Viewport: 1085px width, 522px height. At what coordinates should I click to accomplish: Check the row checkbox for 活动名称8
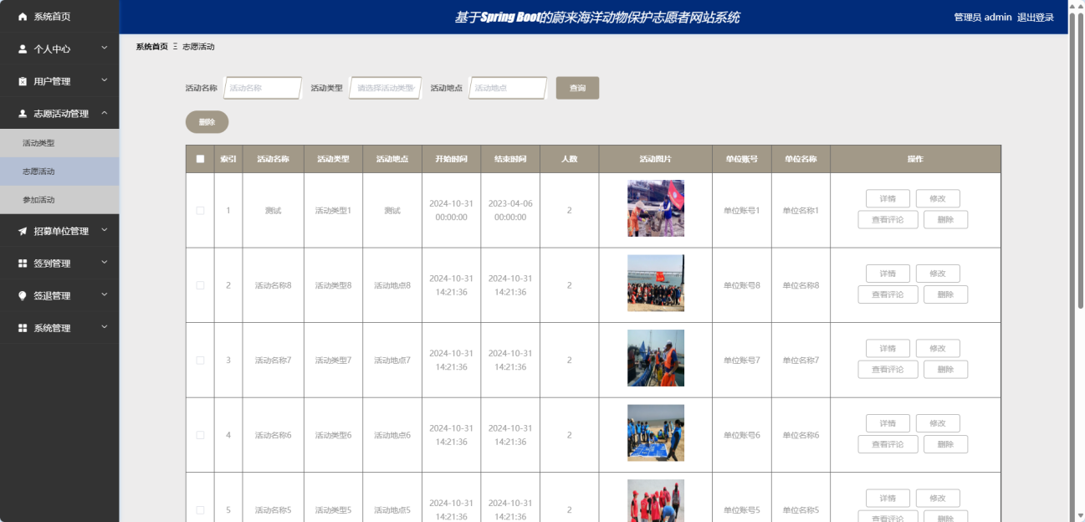click(x=200, y=285)
